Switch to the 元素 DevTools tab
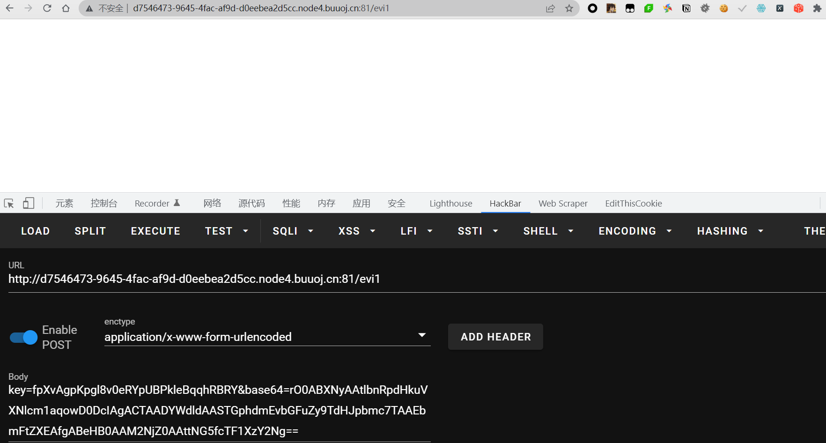 (x=64, y=203)
